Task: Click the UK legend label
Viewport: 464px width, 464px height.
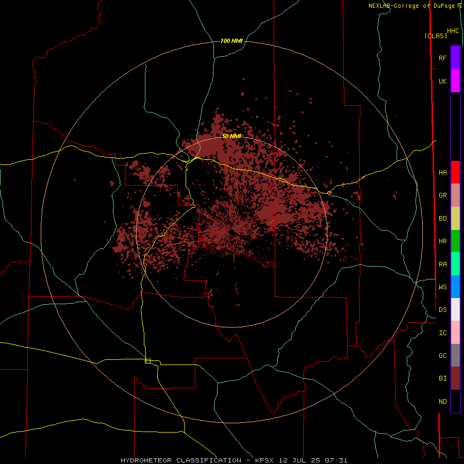Action: coord(442,81)
